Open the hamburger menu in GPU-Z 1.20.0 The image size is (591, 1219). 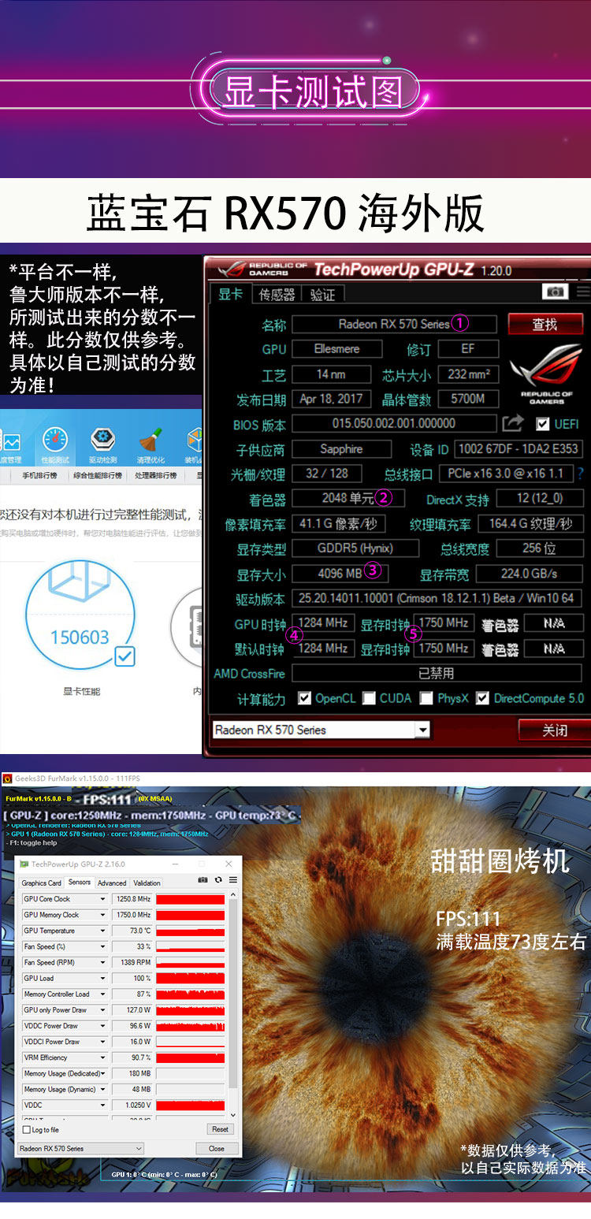582,292
